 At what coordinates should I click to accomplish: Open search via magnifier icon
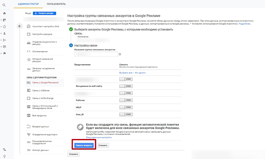tap(4, 5)
